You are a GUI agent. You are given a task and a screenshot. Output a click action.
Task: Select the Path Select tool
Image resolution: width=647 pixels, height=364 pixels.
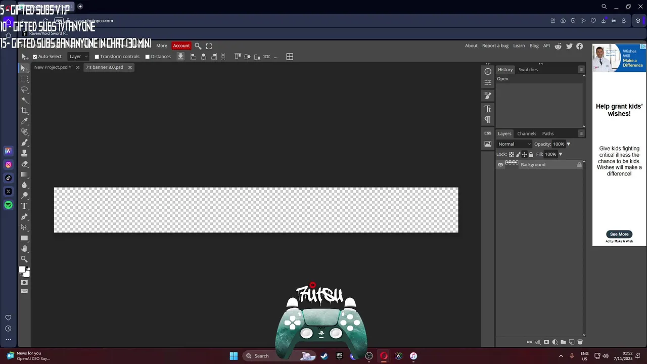pos(24,227)
